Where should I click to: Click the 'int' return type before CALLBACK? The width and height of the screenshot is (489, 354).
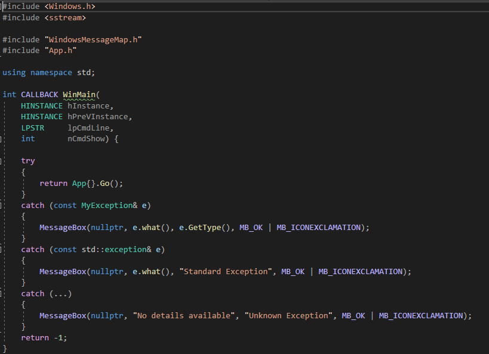[x=10, y=95]
